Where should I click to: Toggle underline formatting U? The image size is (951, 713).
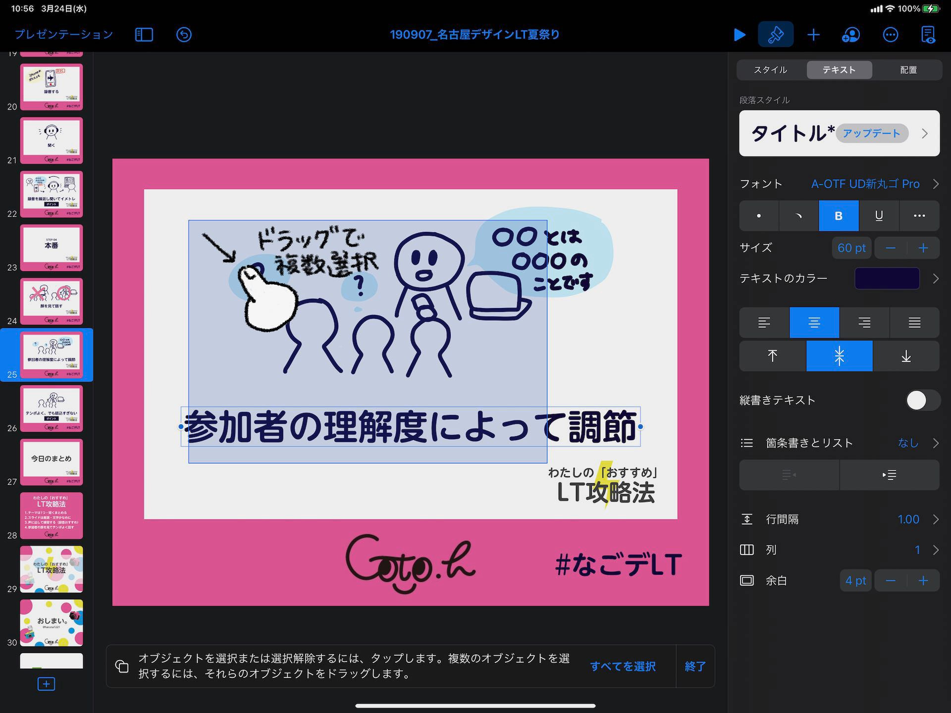point(879,216)
